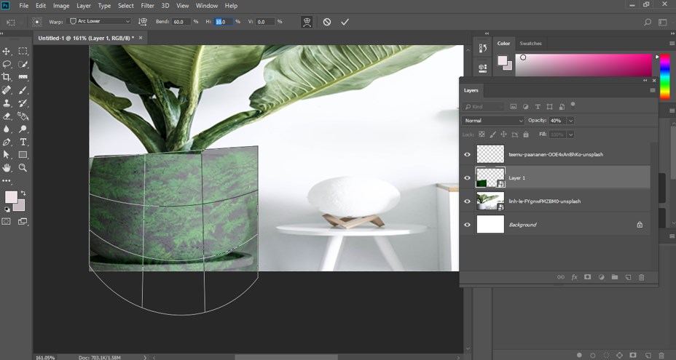Select the Crop tool
The width and height of the screenshot is (676, 360).
tap(7, 77)
